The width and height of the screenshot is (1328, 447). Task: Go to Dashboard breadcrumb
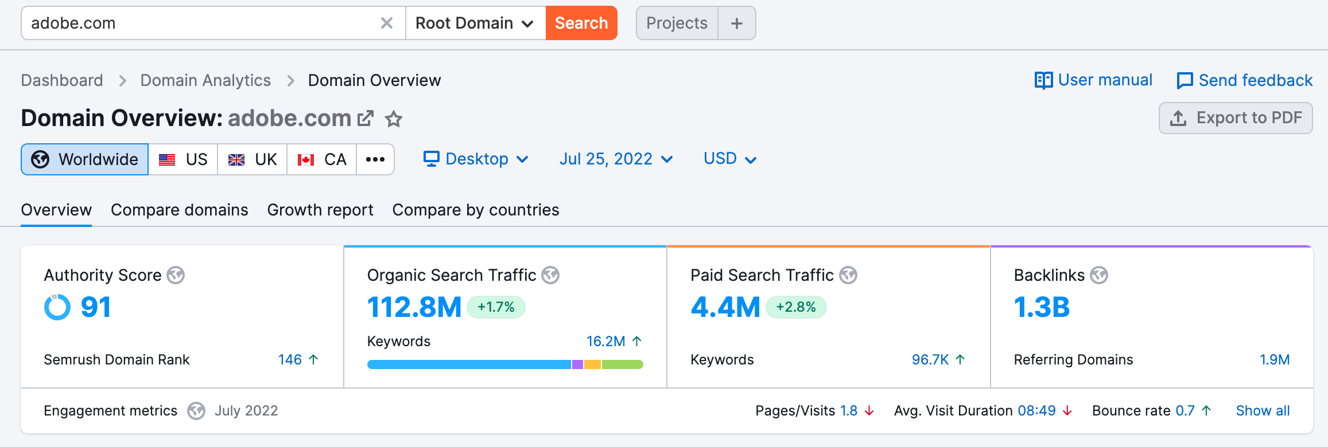(62, 80)
